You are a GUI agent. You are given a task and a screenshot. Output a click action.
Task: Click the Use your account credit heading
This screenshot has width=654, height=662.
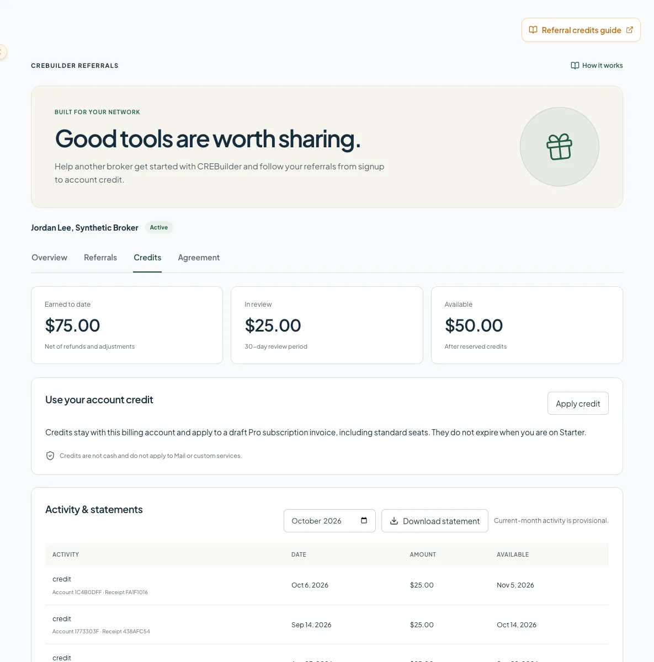coord(99,400)
